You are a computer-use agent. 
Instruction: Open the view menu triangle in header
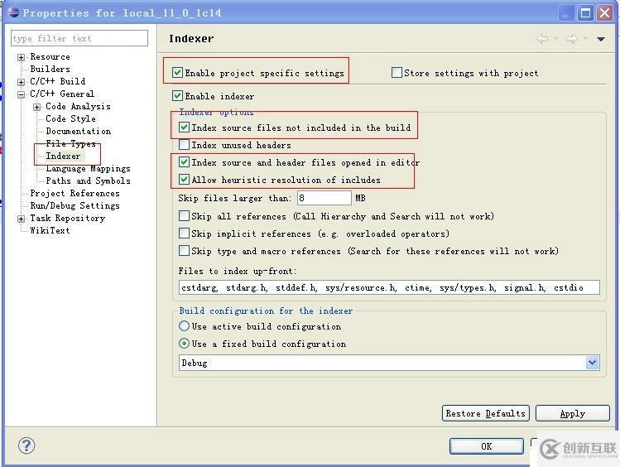pos(601,39)
